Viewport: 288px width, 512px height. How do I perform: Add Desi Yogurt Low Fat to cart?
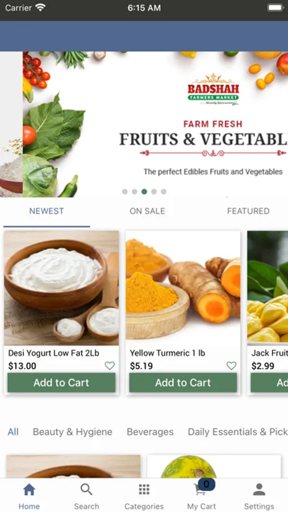pos(61,383)
